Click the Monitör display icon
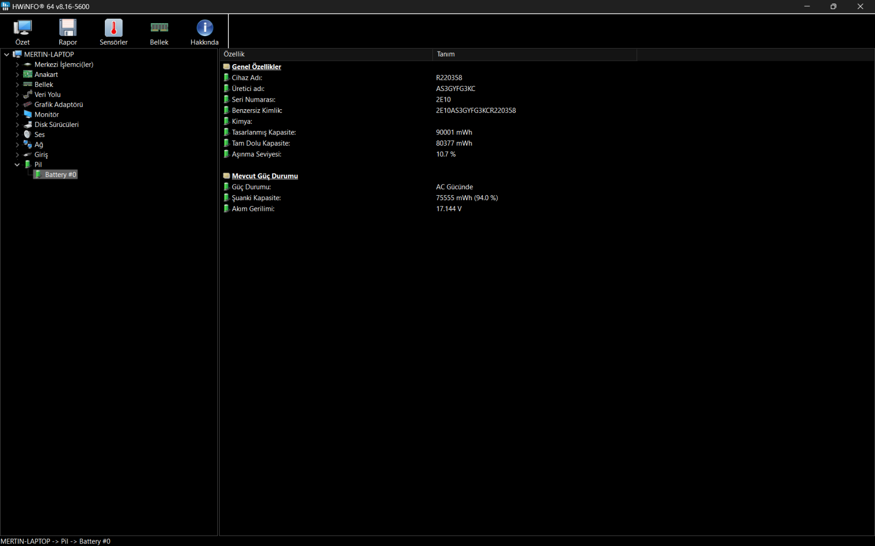The image size is (875, 546). click(28, 114)
